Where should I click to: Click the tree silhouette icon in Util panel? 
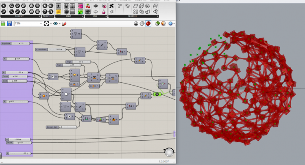pos(88,12)
